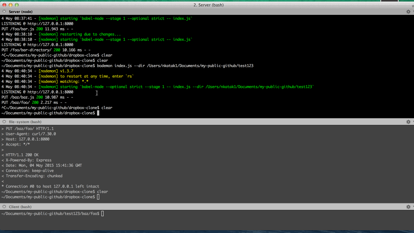The image size is (414, 233).
Task: Click the first LISTENING http://127.0.0.1:8000 link
Action: pyautogui.click(x=37, y=23)
